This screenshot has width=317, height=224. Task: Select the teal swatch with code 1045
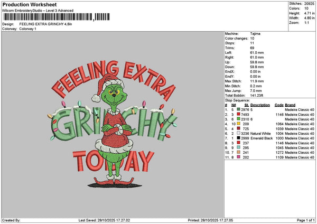[x=239, y=147]
